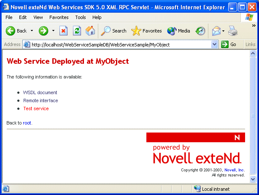Viewport: 259px width, 195px height.
Task: Open the View menu
Action: (x=38, y=17)
